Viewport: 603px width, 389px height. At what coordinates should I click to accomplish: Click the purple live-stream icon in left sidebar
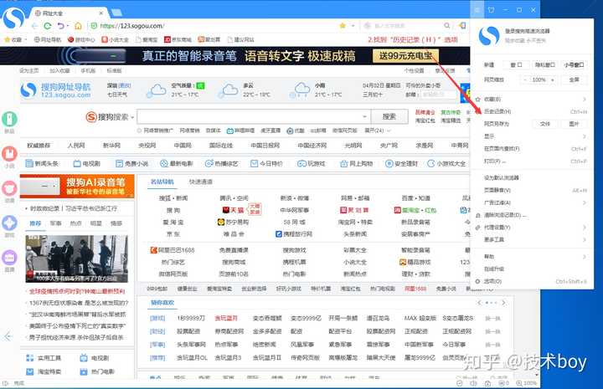9,258
